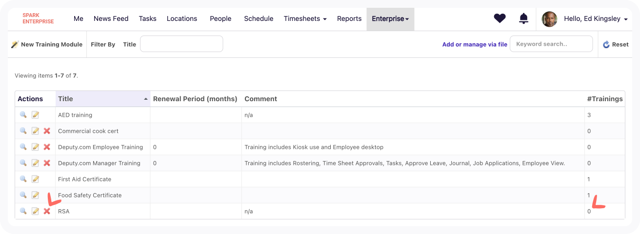The width and height of the screenshot is (640, 234).
Task: View Commercial cook cert details
Action: click(x=23, y=131)
